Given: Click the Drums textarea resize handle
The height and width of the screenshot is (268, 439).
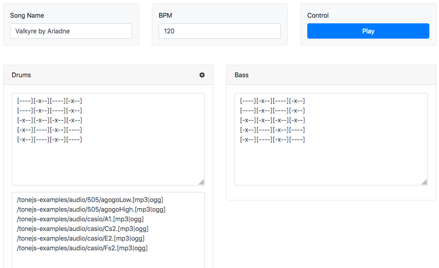Looking at the screenshot, I should [201, 182].
